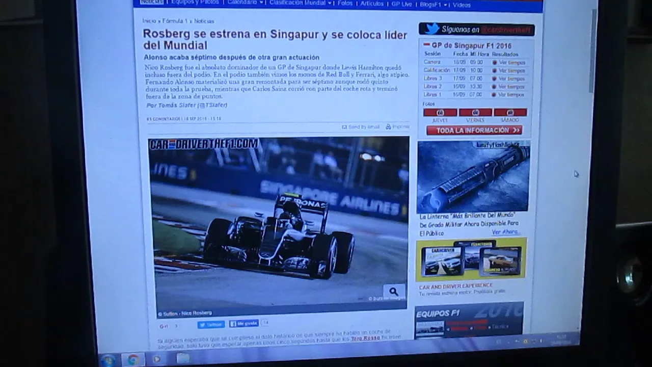Screen dimensions: 652x367
Task: Click the Send by email icon link
Action: 361,127
